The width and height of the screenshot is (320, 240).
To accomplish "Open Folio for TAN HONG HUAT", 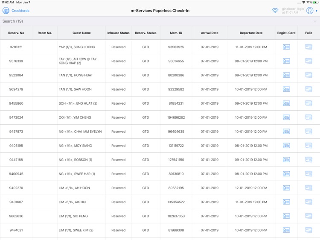I will pyautogui.click(x=308, y=75).
